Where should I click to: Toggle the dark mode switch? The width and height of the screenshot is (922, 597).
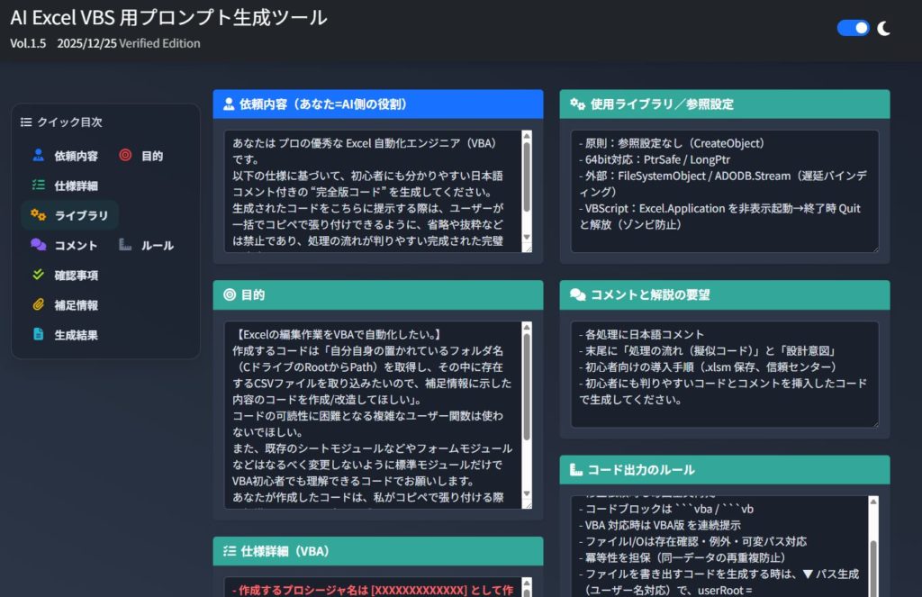point(853,28)
